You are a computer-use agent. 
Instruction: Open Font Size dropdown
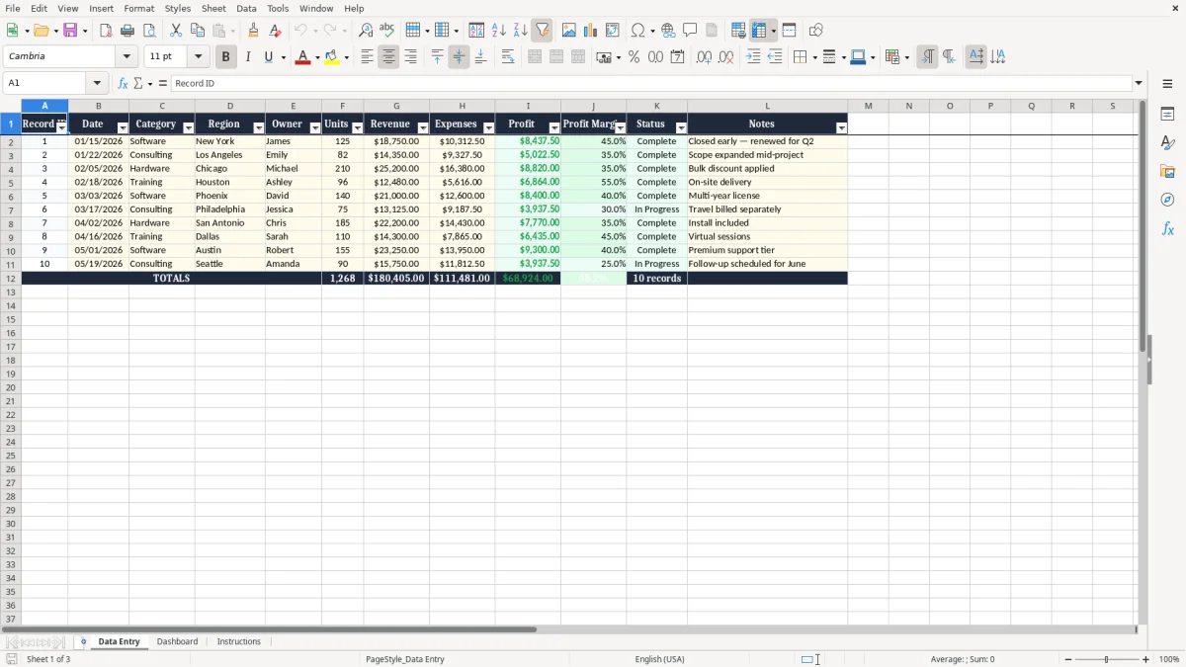point(198,57)
